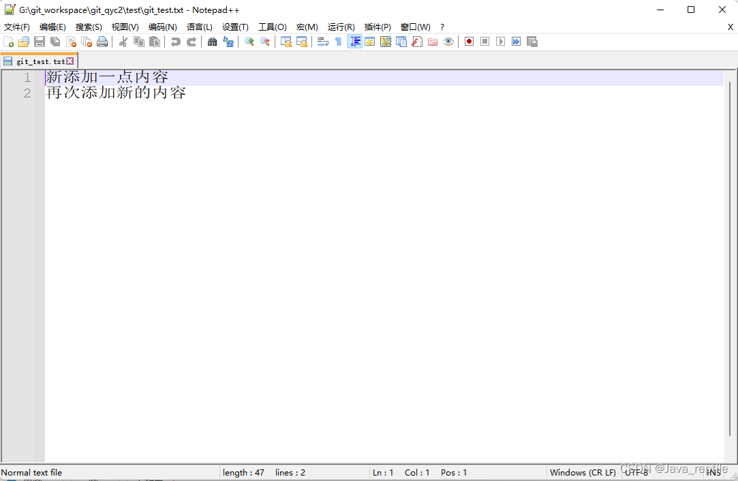Open the 搜索(S) menu
738x481 pixels.
coord(89,27)
